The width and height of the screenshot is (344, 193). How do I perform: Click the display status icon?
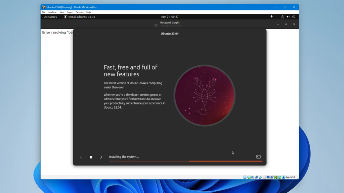tap(268, 177)
